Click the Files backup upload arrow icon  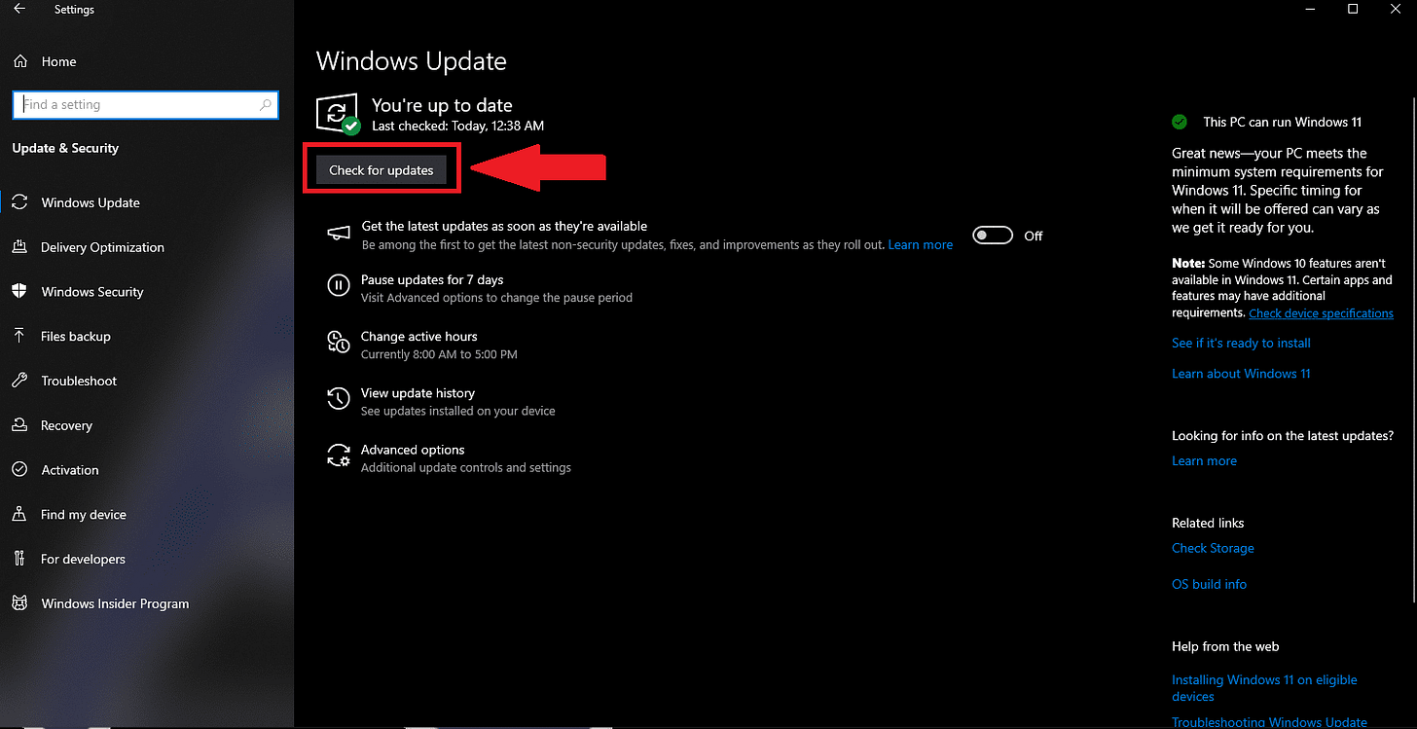(x=19, y=337)
